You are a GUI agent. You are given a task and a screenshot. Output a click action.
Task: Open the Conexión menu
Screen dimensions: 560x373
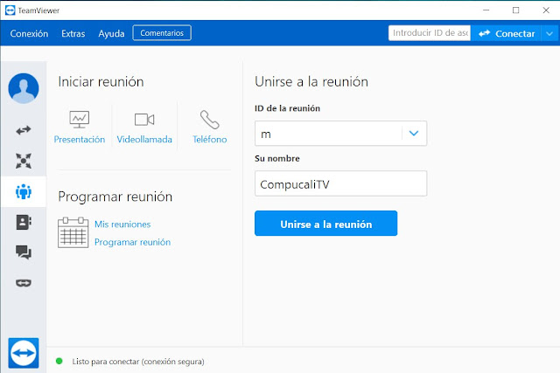[29, 33]
